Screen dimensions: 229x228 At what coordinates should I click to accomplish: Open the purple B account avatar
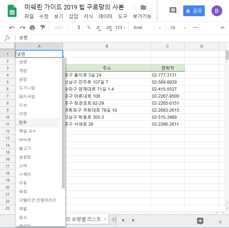[x=217, y=11]
